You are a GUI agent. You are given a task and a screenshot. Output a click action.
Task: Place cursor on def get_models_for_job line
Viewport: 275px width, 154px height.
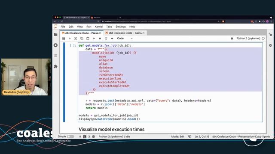pyautogui.click(x=105, y=45)
